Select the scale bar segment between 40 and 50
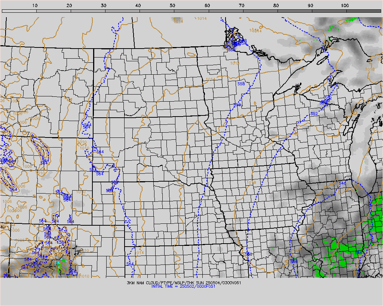 tap(157, 11)
